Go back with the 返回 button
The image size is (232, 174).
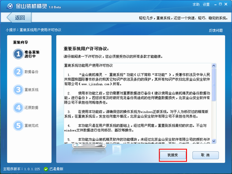pyautogui.click(x=19, y=18)
